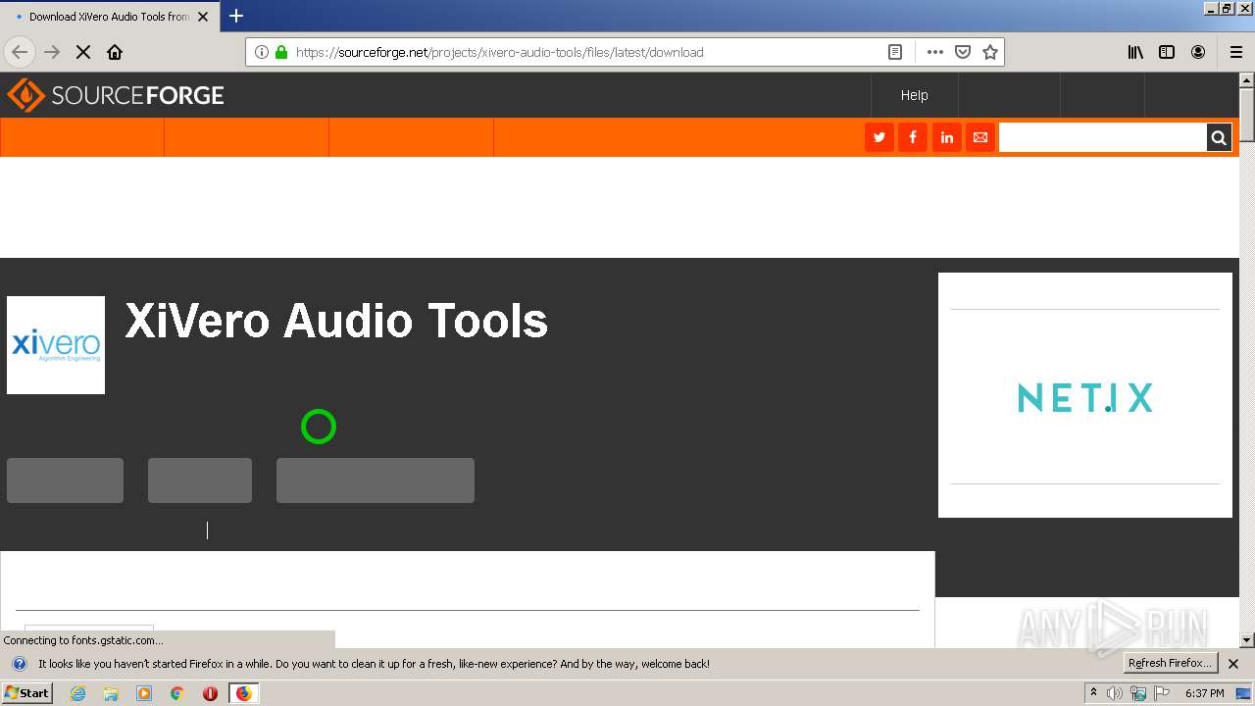Show site information icon in address bar
This screenshot has height=706, width=1255.
(262, 52)
